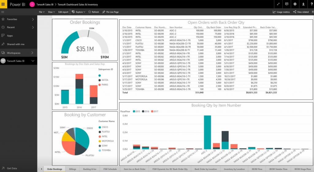Click the Apps grid icon in sidebar
314x172 pixels.
click(x=3, y=36)
